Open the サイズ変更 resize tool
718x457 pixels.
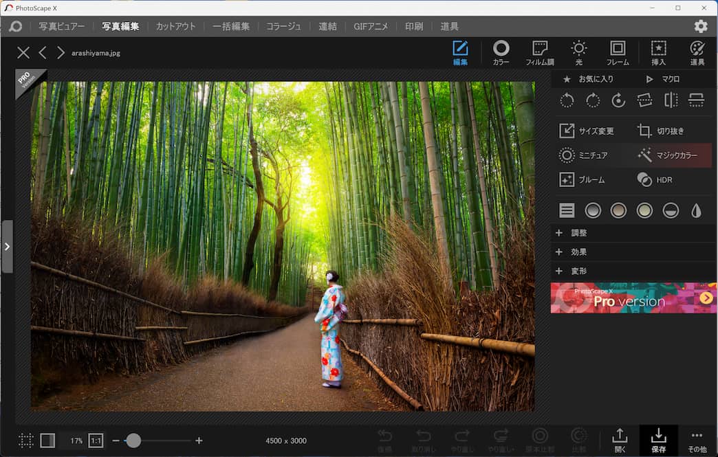pos(588,130)
